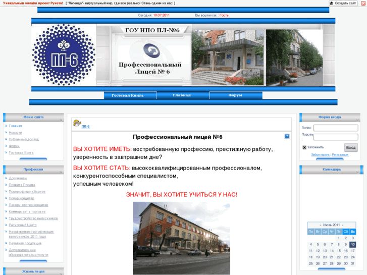The height and width of the screenshot is (275, 367).
Task: Open Повар,кондитер link
Action: (21, 198)
